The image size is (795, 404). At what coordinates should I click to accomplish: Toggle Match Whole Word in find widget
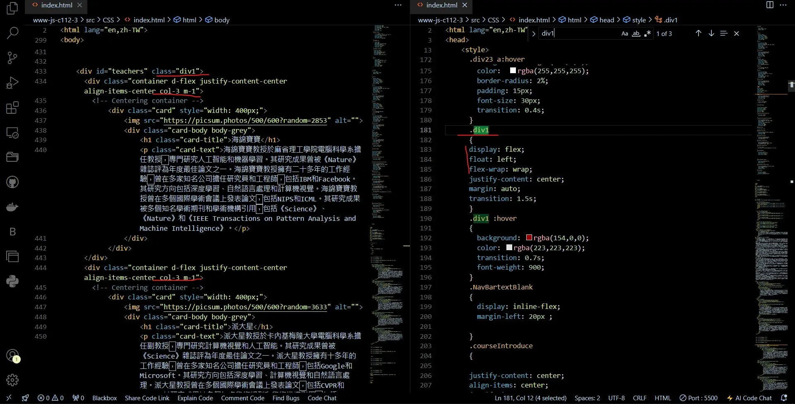[636, 34]
